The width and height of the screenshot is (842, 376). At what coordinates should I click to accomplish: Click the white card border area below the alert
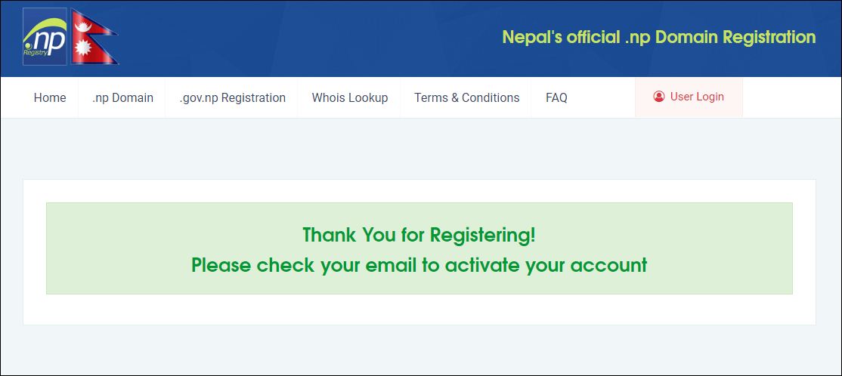pos(419,310)
